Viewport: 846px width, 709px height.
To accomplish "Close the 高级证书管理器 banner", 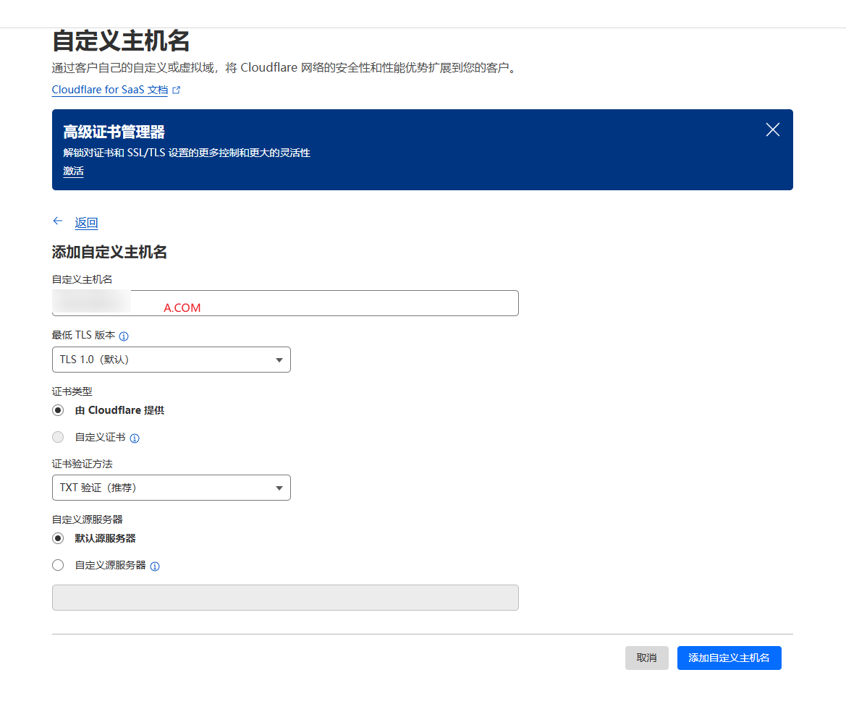I will [x=772, y=130].
